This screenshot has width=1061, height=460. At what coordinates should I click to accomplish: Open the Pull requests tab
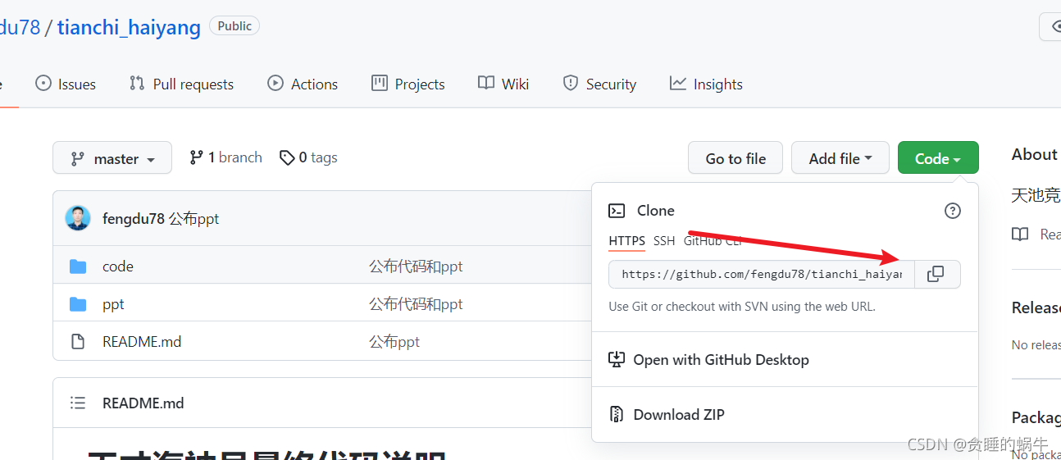pyautogui.click(x=181, y=84)
